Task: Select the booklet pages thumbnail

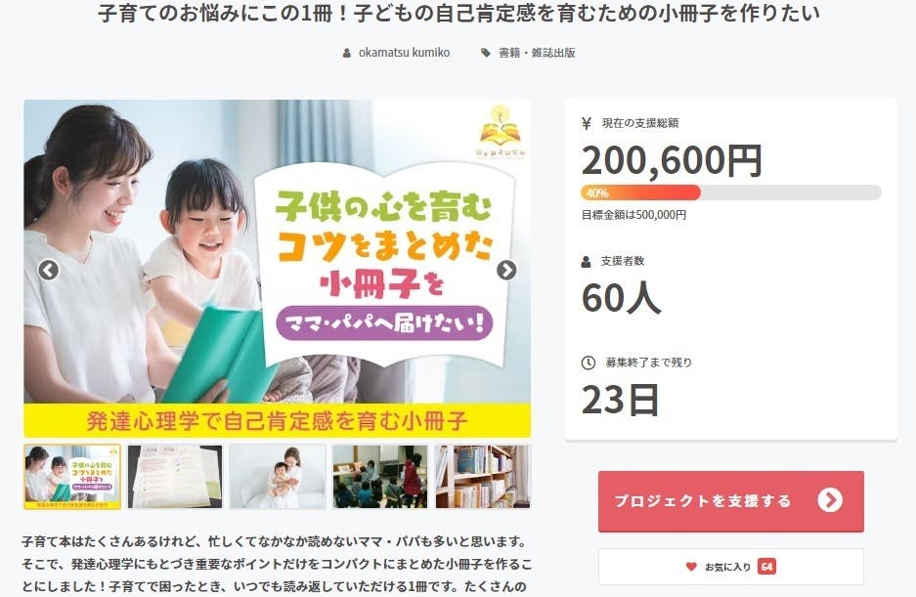Action: pyautogui.click(x=175, y=477)
